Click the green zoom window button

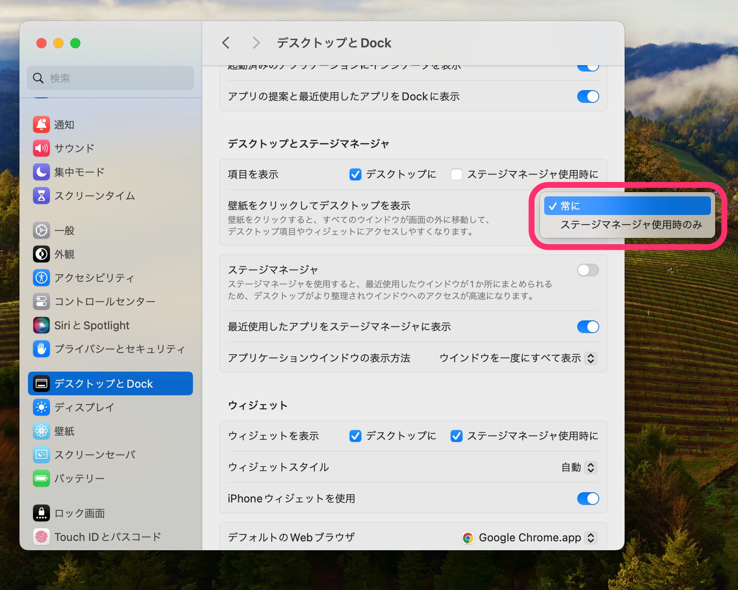75,43
